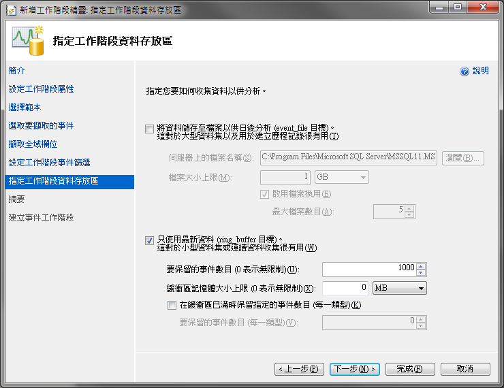This screenshot has height=388, width=504.
Task: Click the 摘要 step in sidebar
Action: [x=17, y=199]
